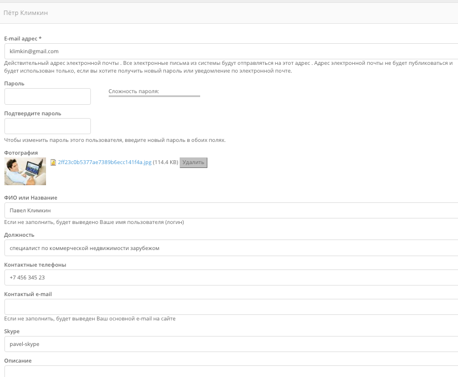The width and height of the screenshot is (458, 377).
Task: Click the ФИО или Название input field
Action: coord(231,210)
